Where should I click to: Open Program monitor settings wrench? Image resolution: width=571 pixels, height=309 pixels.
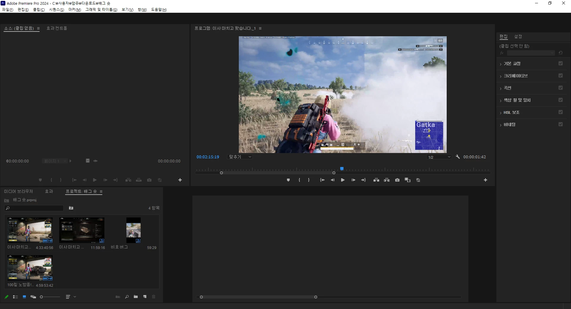pos(458,157)
